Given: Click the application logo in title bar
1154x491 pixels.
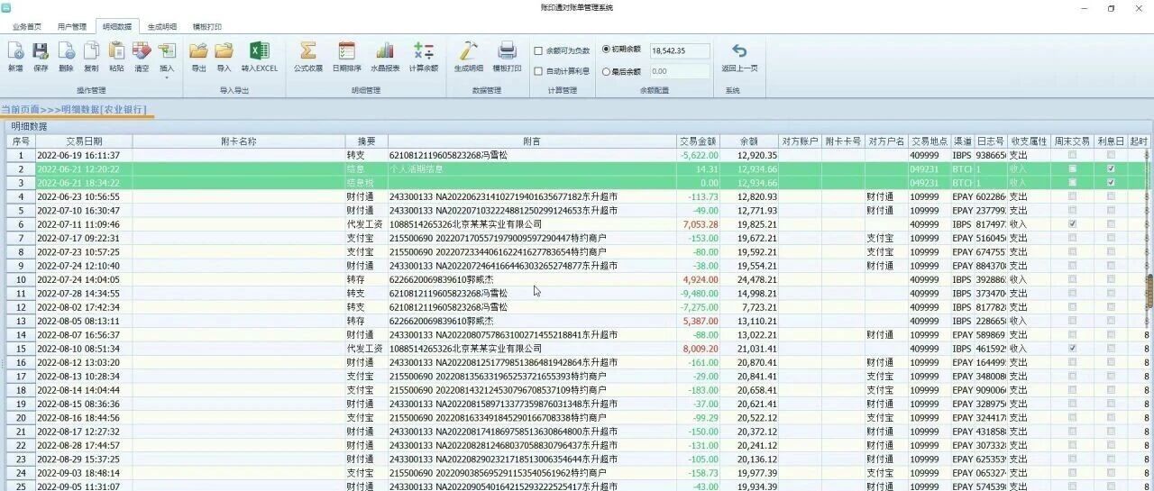Looking at the screenshot, I should pos(6,7).
